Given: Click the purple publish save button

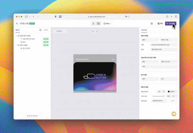Looking at the screenshot, I should [x=170, y=23].
